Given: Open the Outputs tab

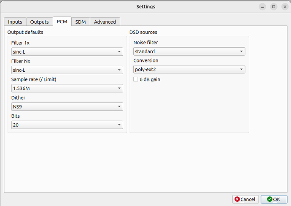Looking at the screenshot, I should 39,22.
